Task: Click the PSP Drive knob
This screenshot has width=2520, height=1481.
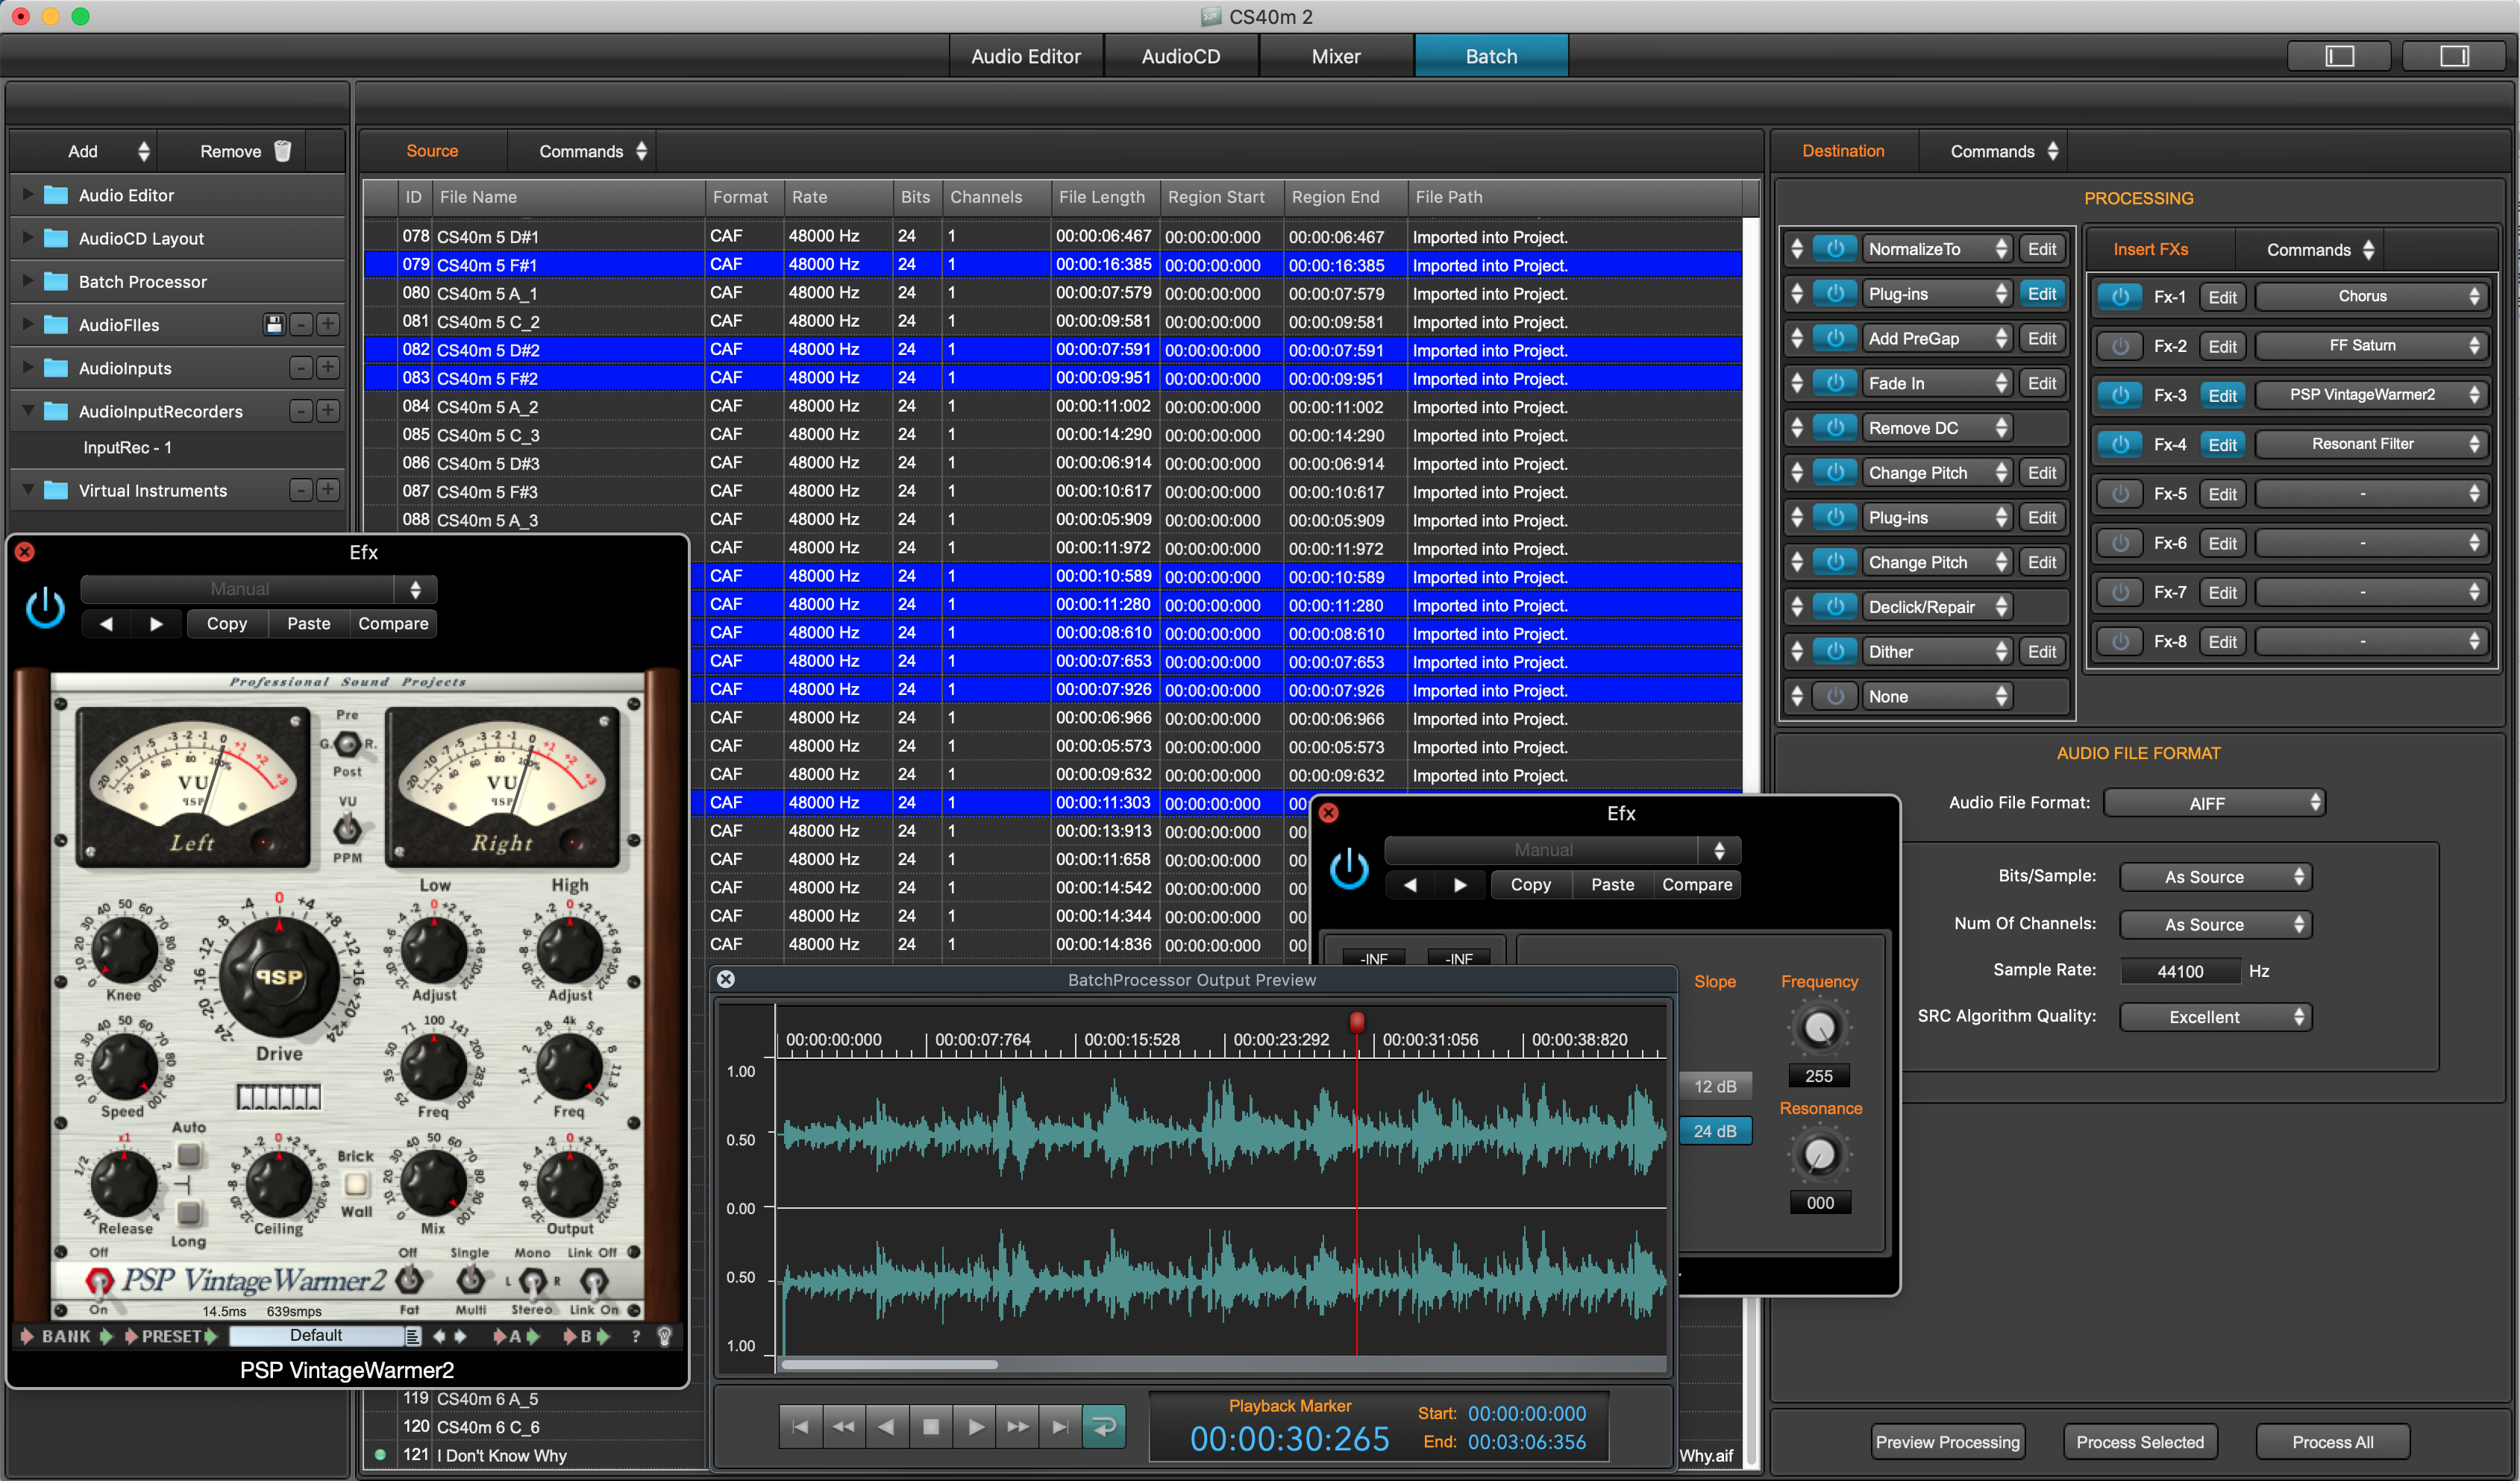Action: click(x=279, y=978)
